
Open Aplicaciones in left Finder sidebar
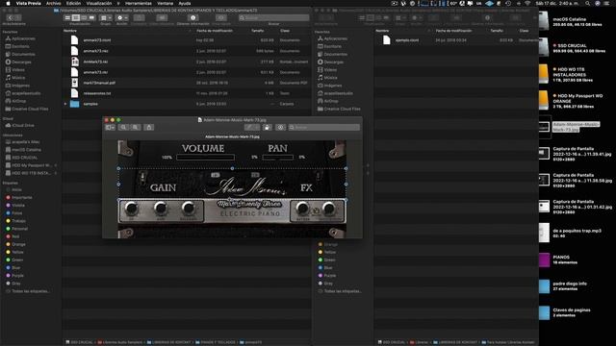pyautogui.click(x=23, y=38)
